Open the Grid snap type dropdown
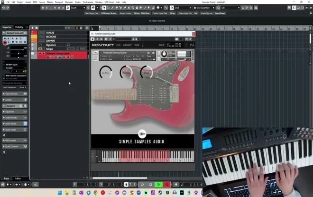Viewport: 313px width, 197px height. tap(183, 8)
